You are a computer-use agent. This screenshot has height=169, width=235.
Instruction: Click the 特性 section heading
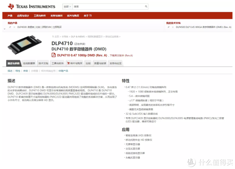point(126,81)
